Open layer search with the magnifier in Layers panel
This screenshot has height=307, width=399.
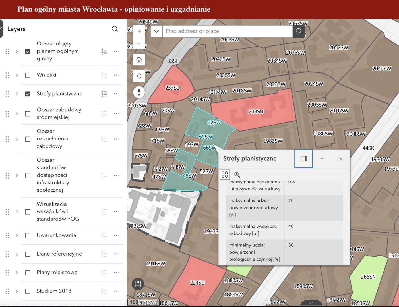[x=115, y=29]
